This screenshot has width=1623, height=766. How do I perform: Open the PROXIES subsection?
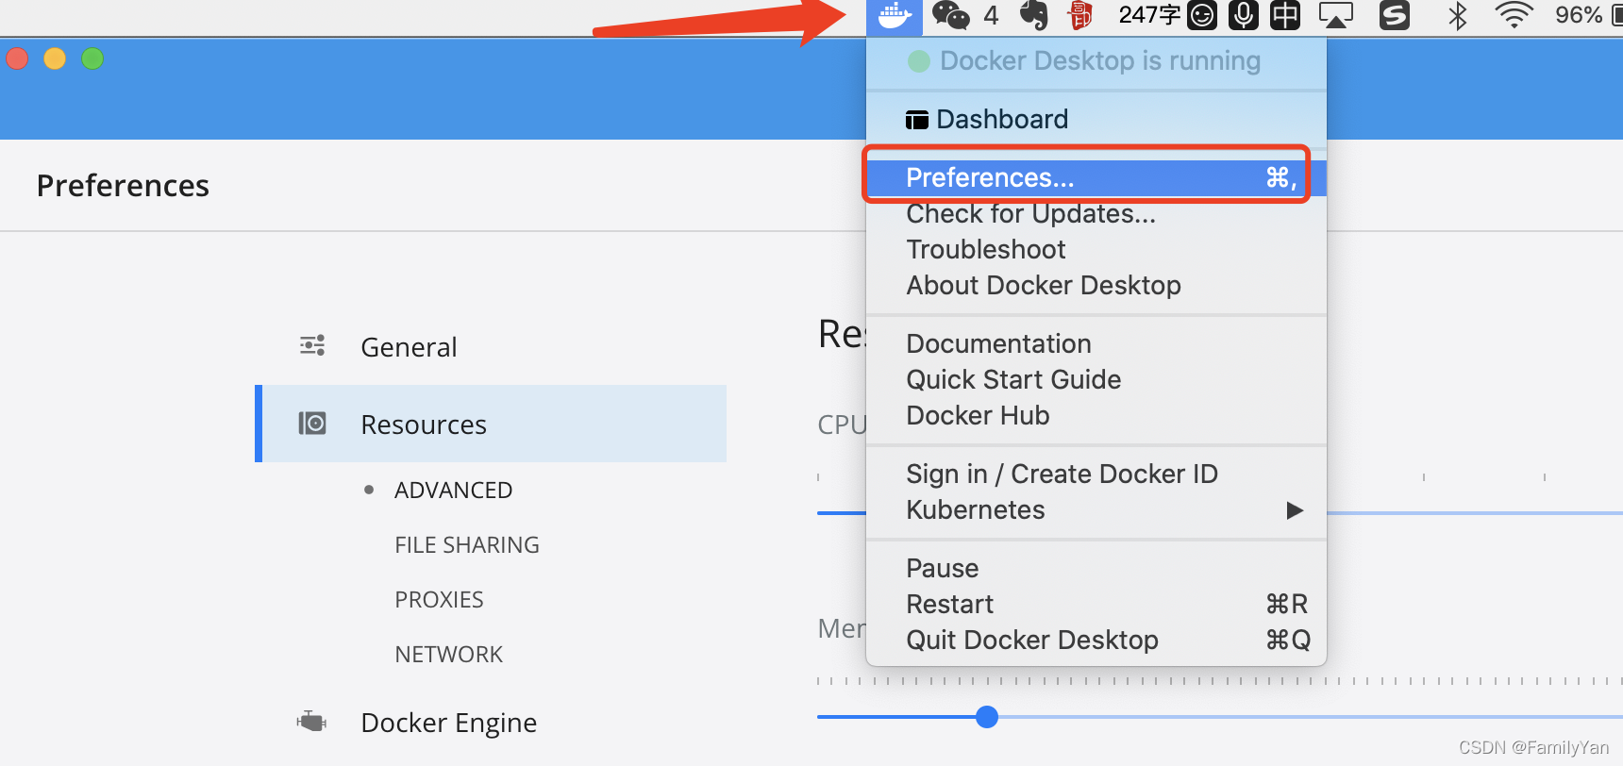[x=439, y=600]
